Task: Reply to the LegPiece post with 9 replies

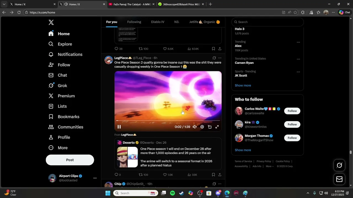Action: [x=117, y=175]
